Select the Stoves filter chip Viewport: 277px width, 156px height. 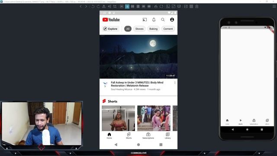click(139, 29)
